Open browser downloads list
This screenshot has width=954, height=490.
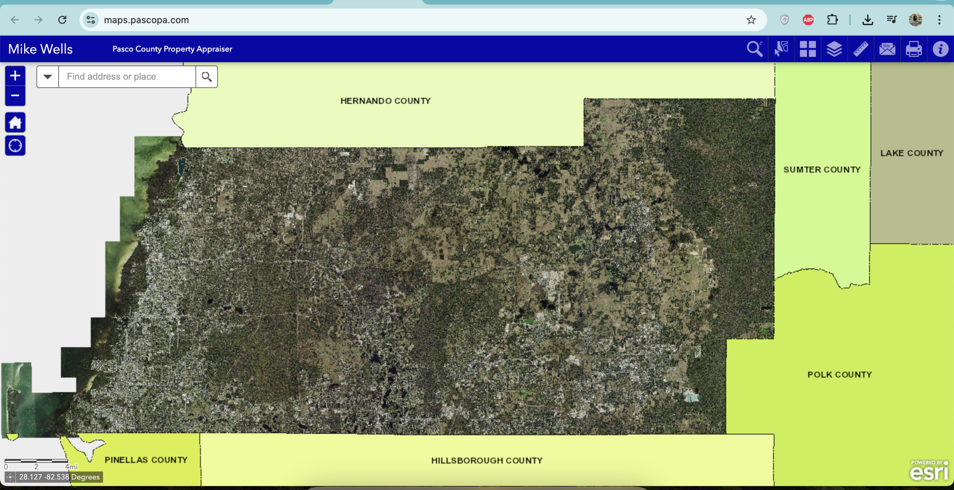pos(868,20)
